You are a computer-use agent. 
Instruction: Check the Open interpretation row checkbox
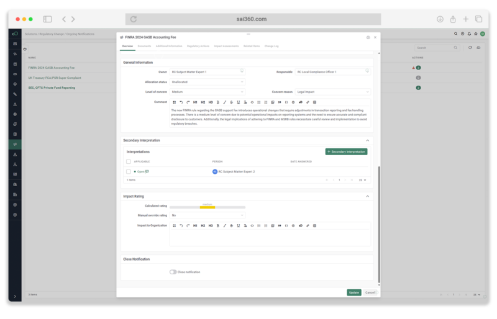pos(129,172)
